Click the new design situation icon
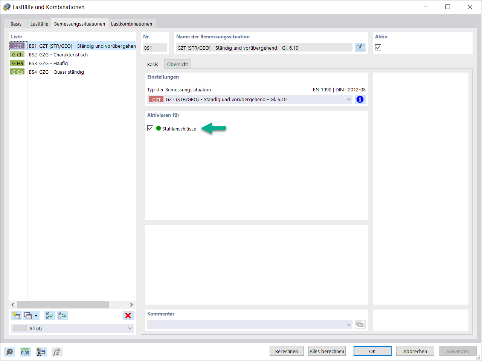Screen dimensions: 482x361 (16, 315)
